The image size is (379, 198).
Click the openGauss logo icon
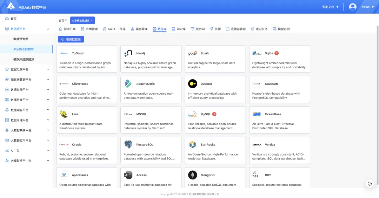click(64, 175)
